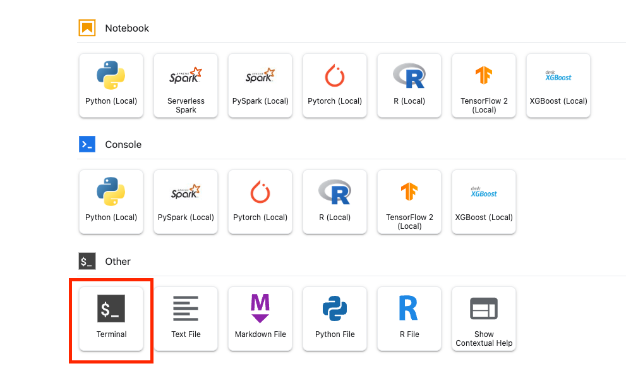This screenshot has height=385, width=626.
Task: Start TensorFlow 2 (Local) console
Action: (409, 202)
